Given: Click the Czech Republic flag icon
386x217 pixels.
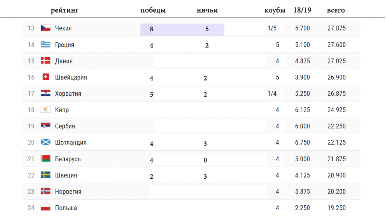Looking at the screenshot, I should 46,28.
